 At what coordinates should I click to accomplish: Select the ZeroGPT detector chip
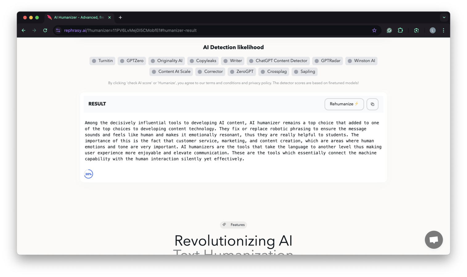pyautogui.click(x=242, y=71)
